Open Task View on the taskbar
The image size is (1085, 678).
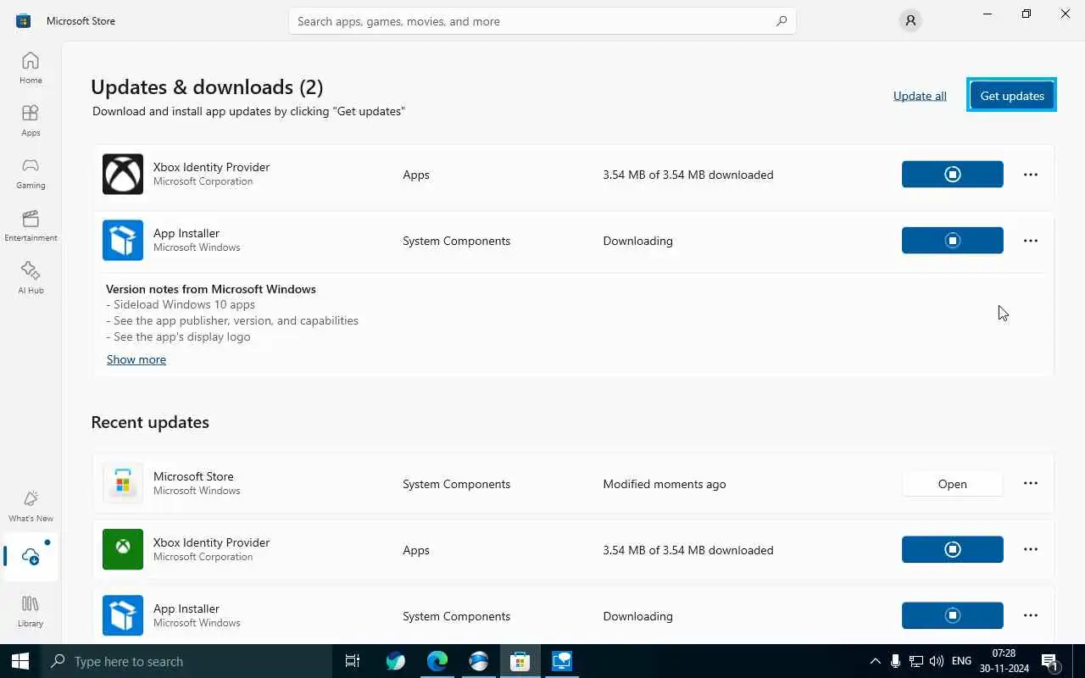353,661
